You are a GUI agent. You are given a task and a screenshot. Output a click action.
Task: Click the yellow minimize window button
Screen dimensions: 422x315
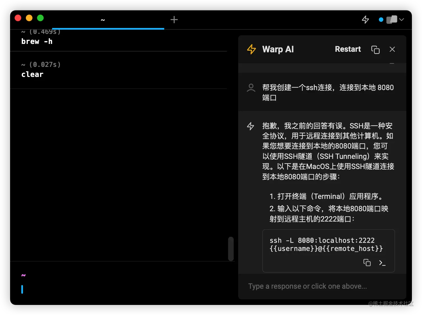[29, 18]
